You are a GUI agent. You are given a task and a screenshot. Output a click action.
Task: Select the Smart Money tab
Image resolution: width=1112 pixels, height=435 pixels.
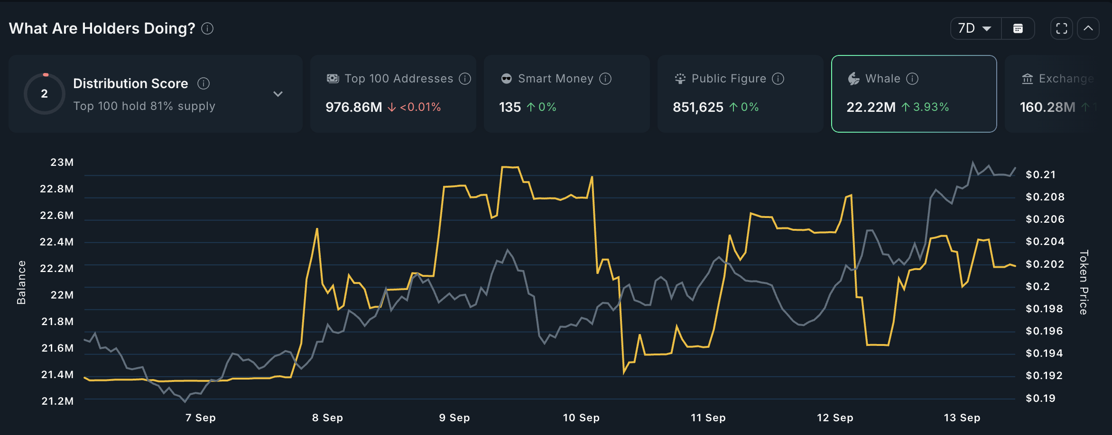pos(566,93)
